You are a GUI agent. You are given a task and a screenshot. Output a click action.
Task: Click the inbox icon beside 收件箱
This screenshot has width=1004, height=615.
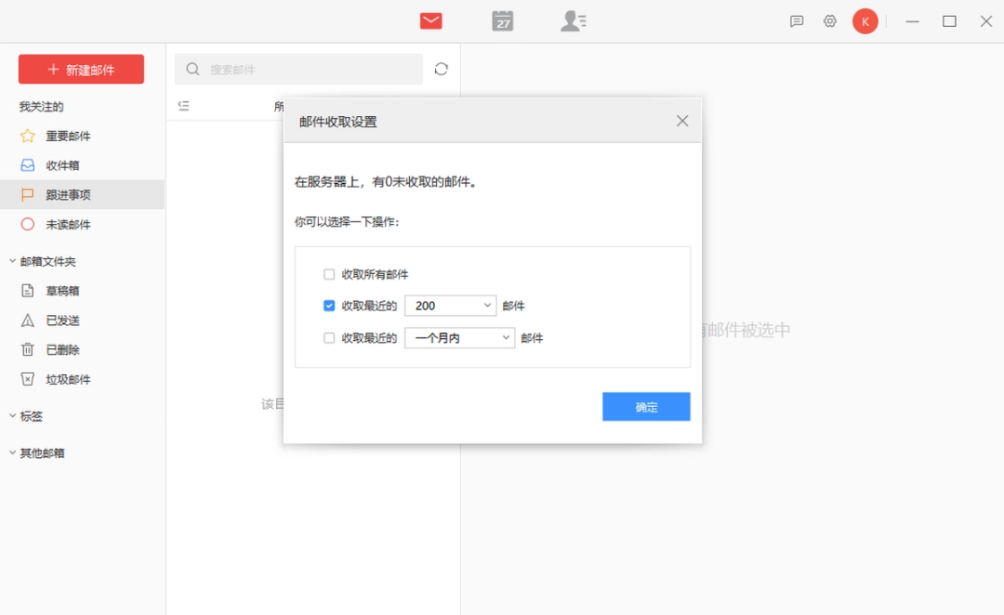point(28,165)
